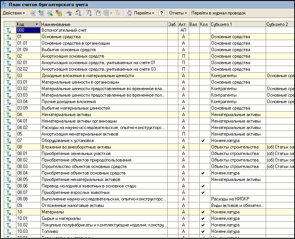This screenshot has width=295, height=239.
Task: Select account row 04 Нематериальные активы
Action: point(149,115)
